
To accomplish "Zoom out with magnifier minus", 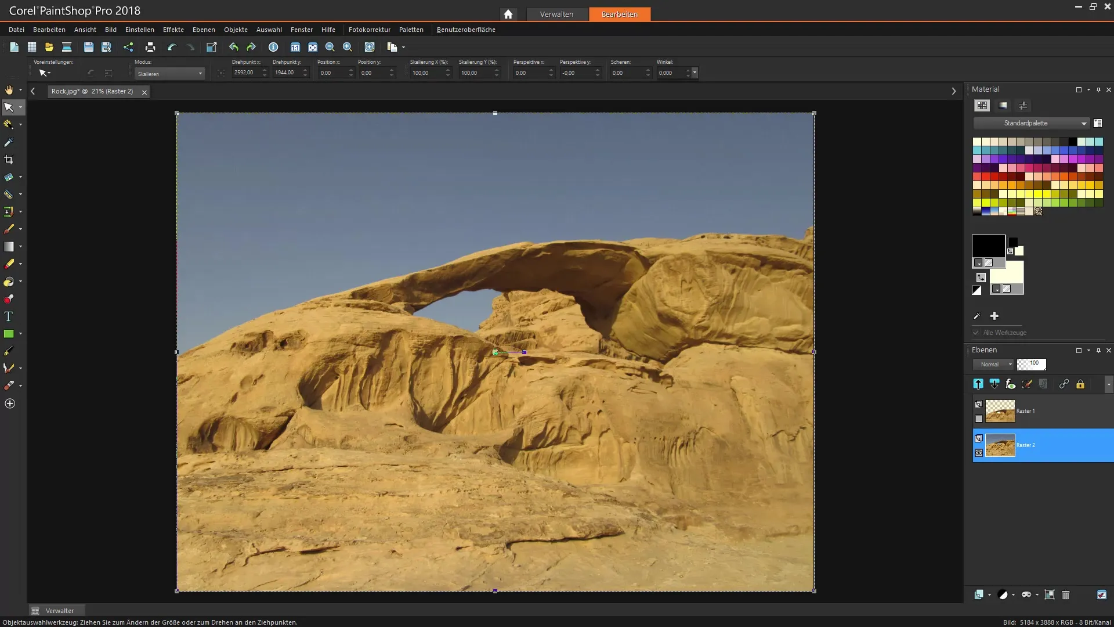I will point(330,47).
